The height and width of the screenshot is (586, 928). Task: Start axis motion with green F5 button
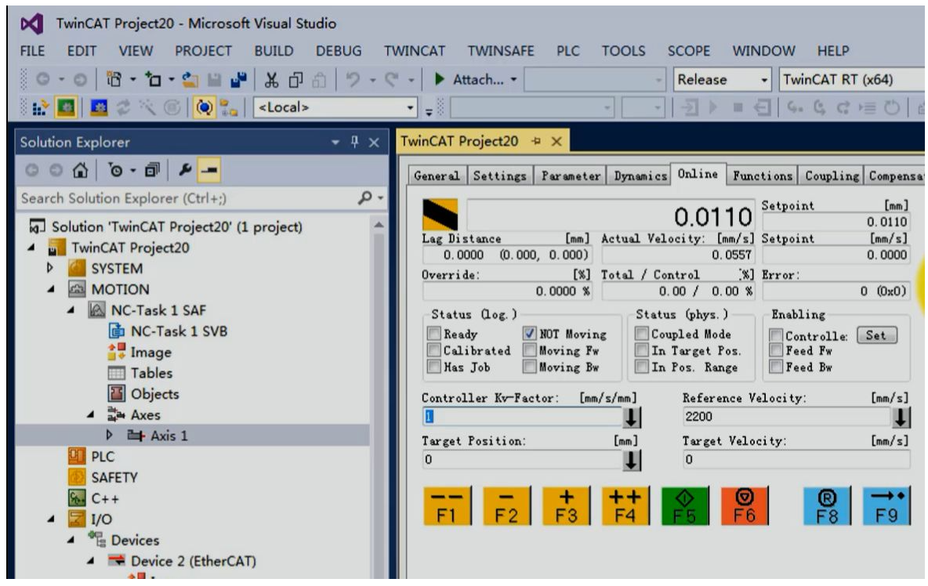[x=685, y=506]
